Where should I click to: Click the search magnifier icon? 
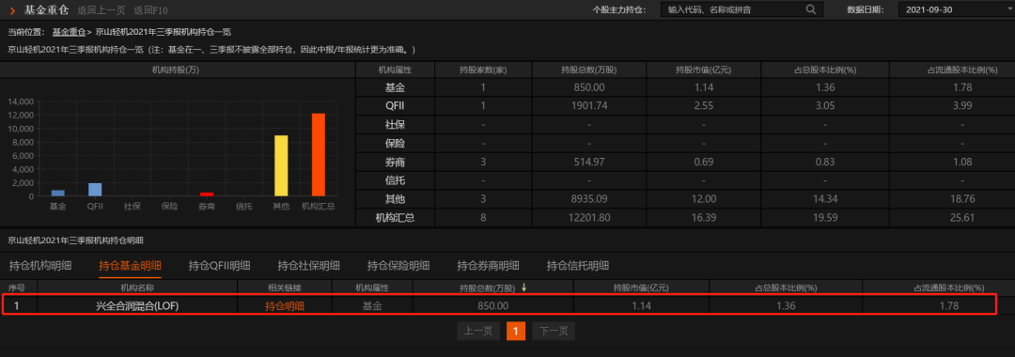tap(811, 9)
